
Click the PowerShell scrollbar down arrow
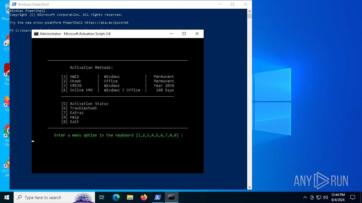coord(249,187)
